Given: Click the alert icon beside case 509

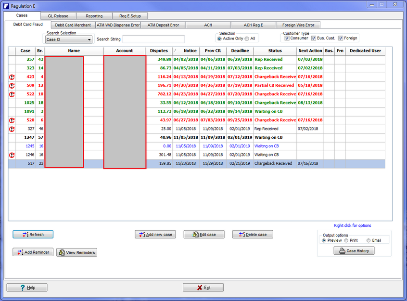Looking at the screenshot, I should pyautogui.click(x=12, y=85).
